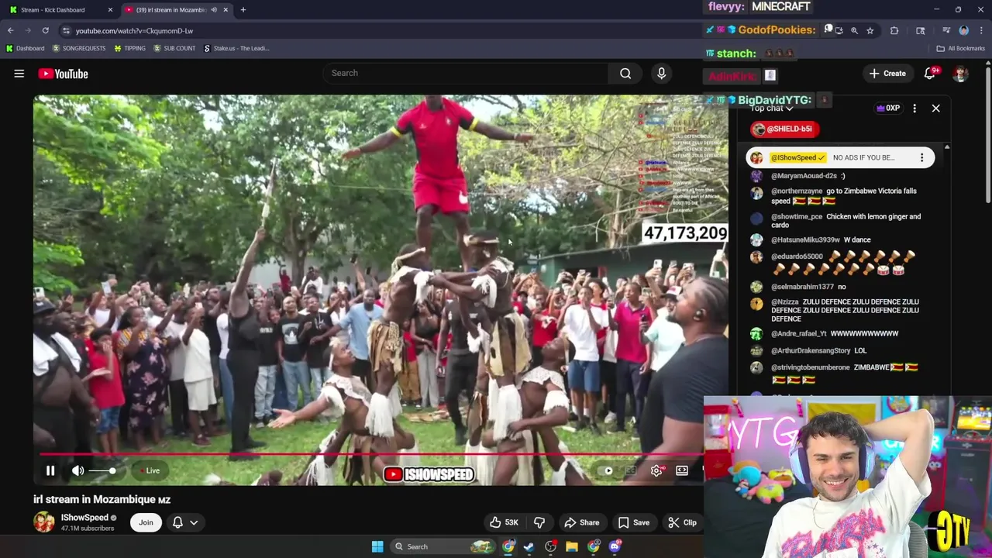Pause the live video
Viewport: 992px width, 558px height.
(50, 470)
